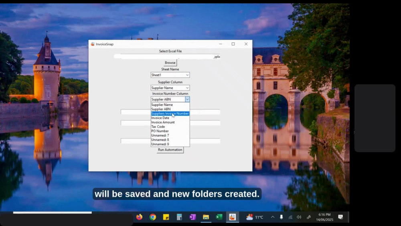
Task: Open the Wi-Fi network tray icon
Action: coord(290,217)
